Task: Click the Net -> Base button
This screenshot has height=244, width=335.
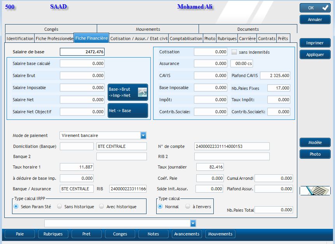Action: point(127,111)
